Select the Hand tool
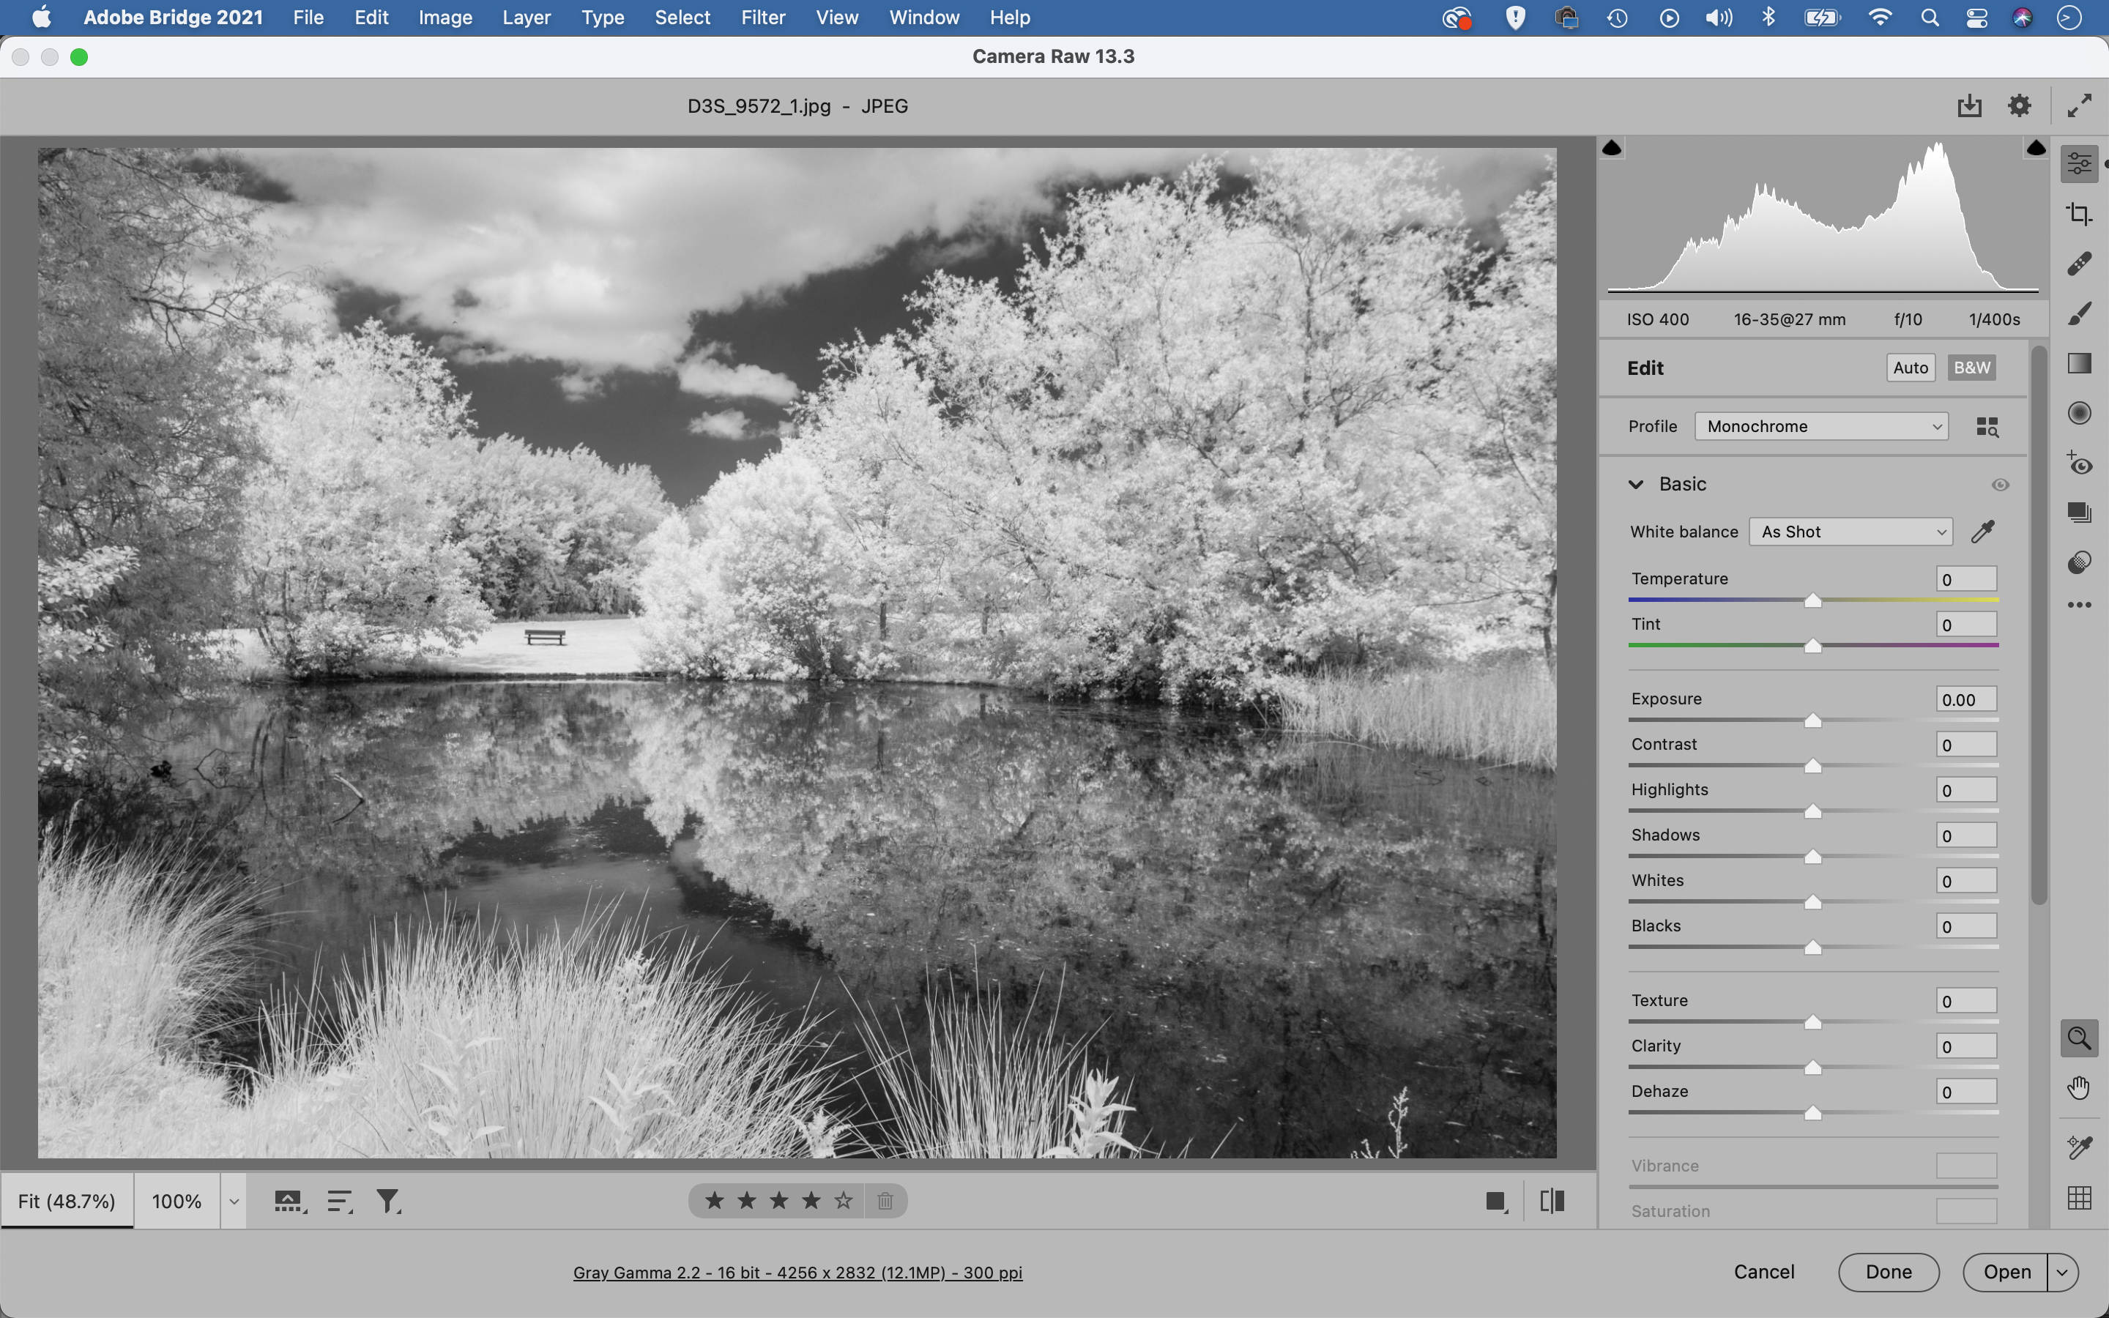The image size is (2109, 1318). 2080,1088
